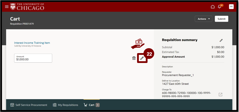The height and width of the screenshot is (112, 239).
Task: Click the Requisition summary heading
Action: pos(179,40)
